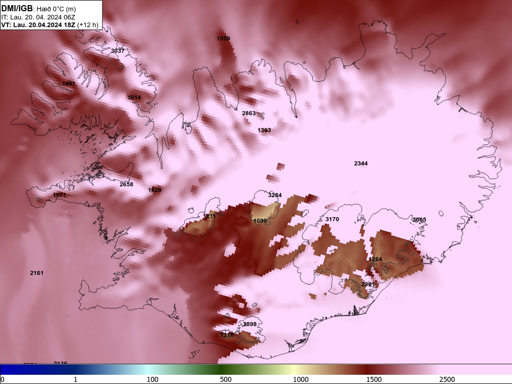
Task: Click the 1393 height label
Action: point(264,130)
